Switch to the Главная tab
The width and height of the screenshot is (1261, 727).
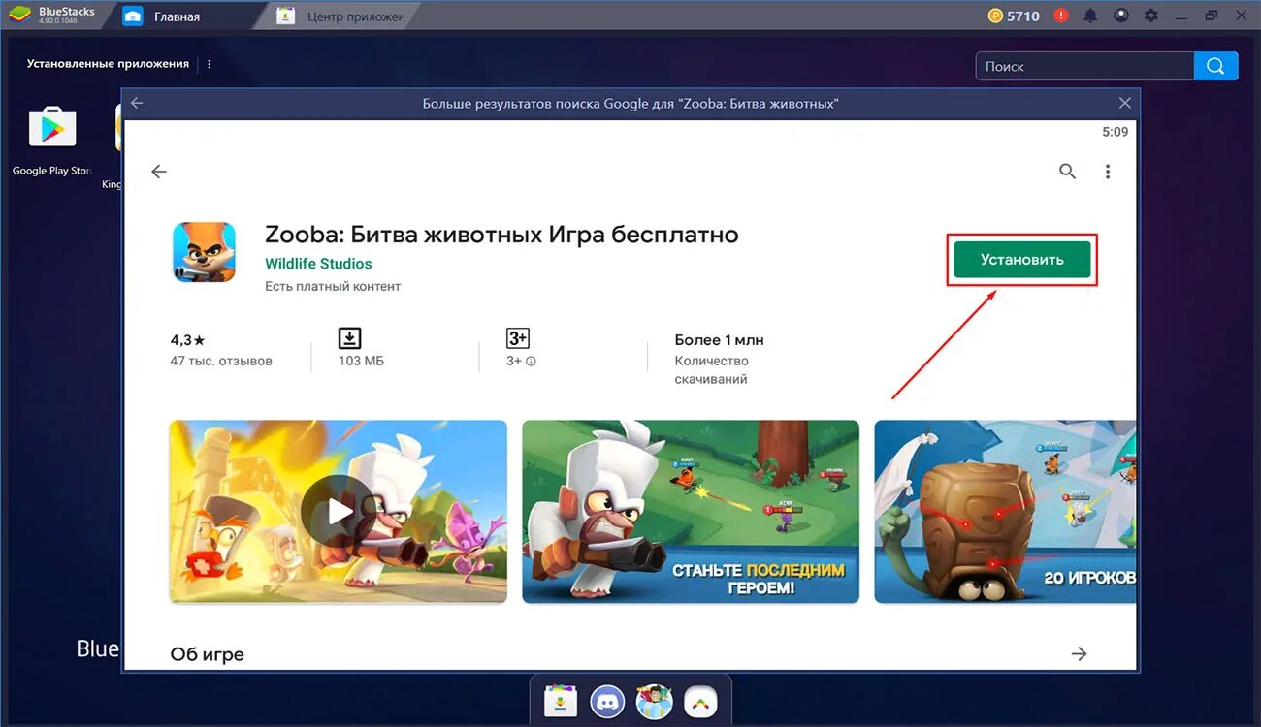(x=177, y=16)
